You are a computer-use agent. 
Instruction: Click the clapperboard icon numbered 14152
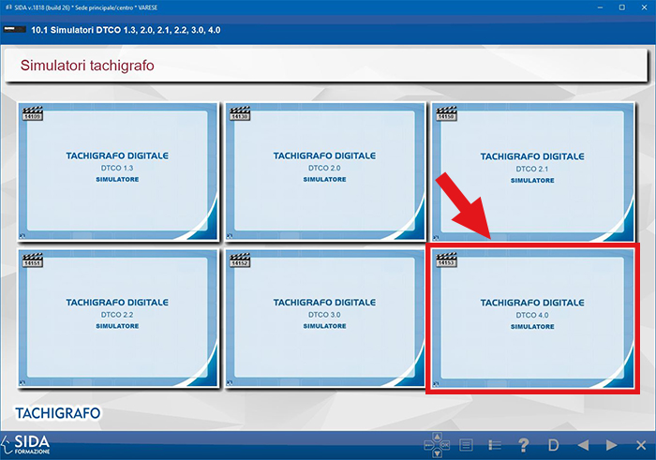click(x=240, y=262)
